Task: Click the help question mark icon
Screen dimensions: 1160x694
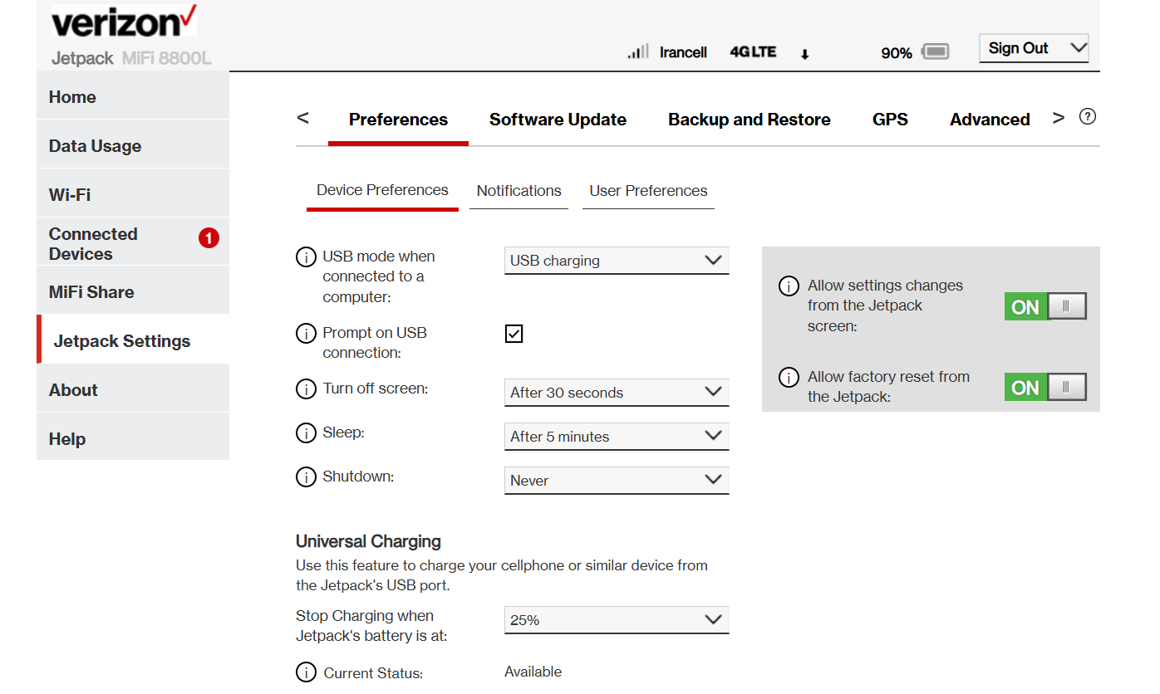Action: point(1087,117)
